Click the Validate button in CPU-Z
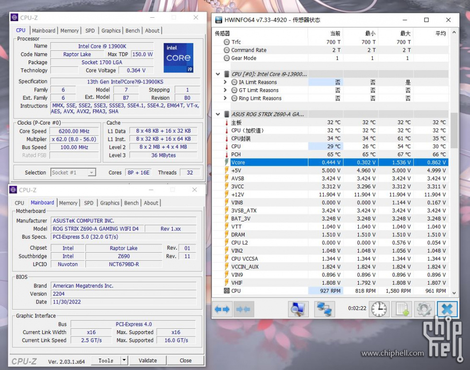 (x=148, y=360)
